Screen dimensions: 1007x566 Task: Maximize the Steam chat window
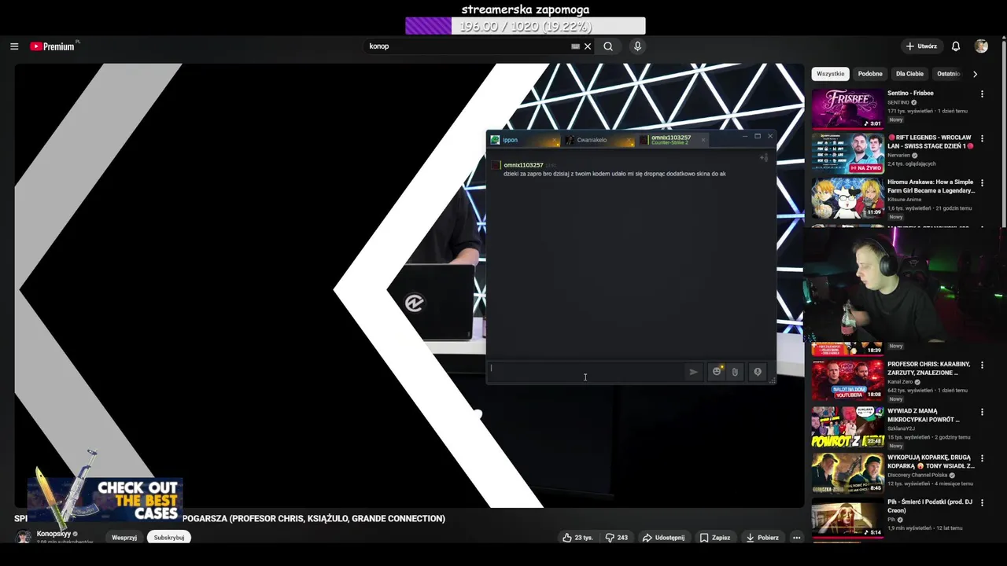click(758, 136)
